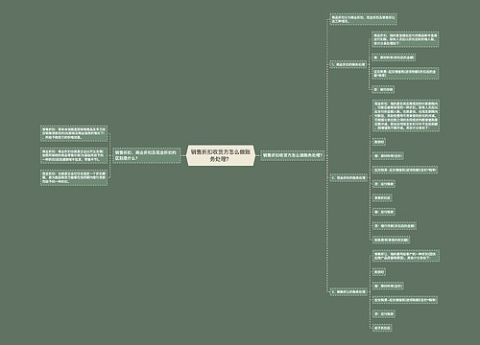This screenshot has width=480, height=345.
Task: Select the left branch 销售折扣、商业折扣及现金折扣的区别是什么
Action: pyautogui.click(x=147, y=155)
